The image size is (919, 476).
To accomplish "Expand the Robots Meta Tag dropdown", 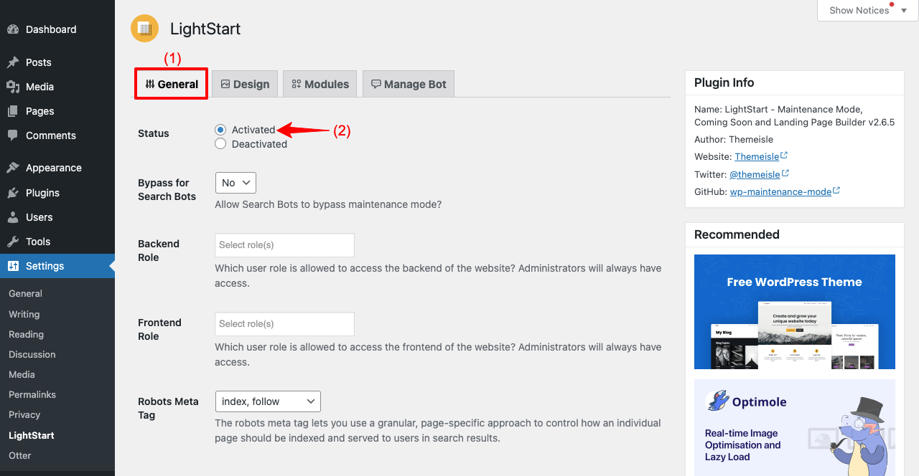I will (x=268, y=401).
